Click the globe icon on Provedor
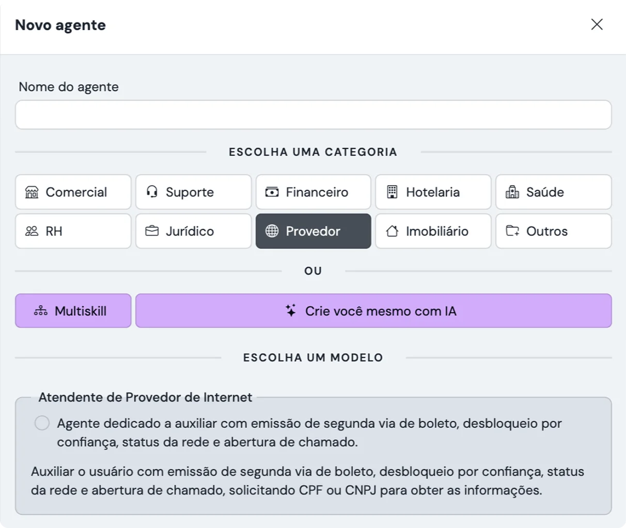 pyautogui.click(x=272, y=231)
